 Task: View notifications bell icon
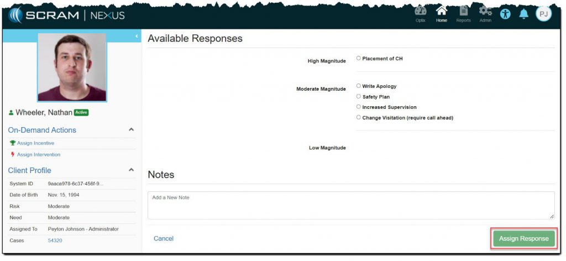[x=523, y=14]
